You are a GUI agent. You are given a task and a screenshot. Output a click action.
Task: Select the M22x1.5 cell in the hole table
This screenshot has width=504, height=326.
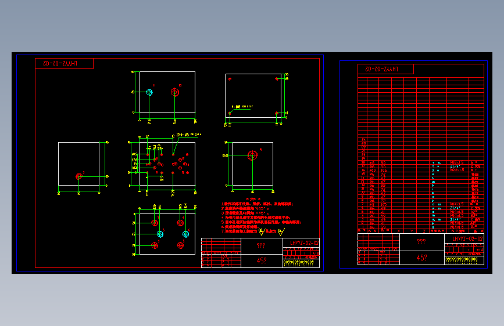click(457, 170)
